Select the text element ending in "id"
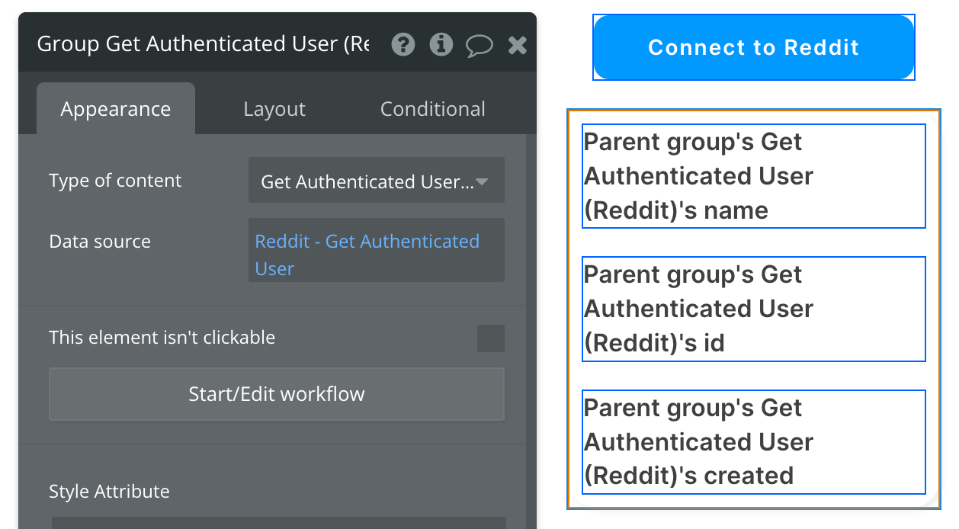 (753, 309)
